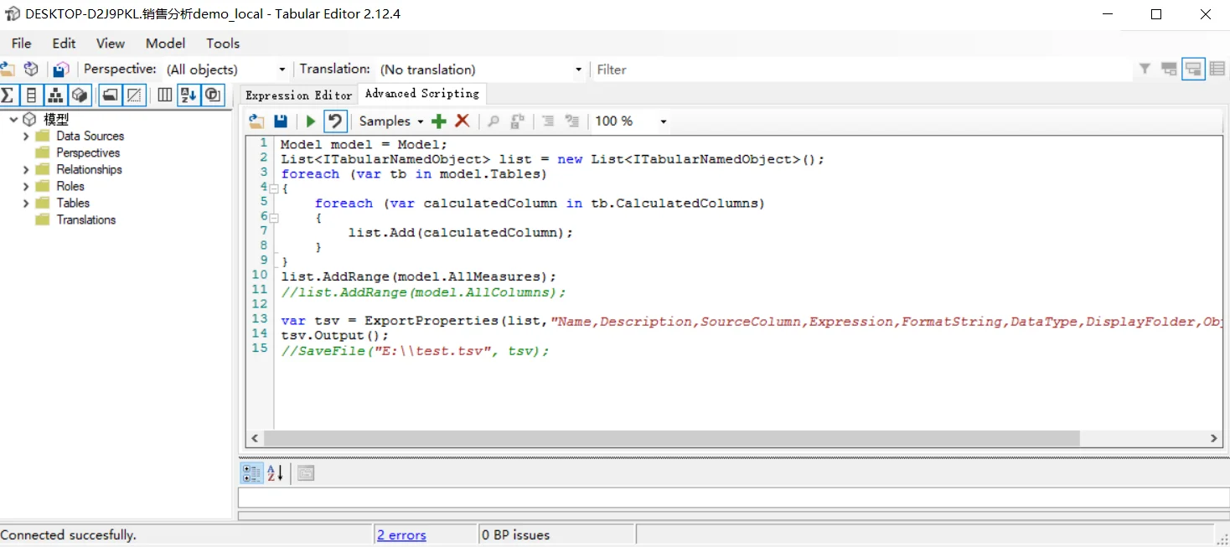This screenshot has height=547, width=1230.
Task: Select the Translations folder in tree
Action: [86, 220]
